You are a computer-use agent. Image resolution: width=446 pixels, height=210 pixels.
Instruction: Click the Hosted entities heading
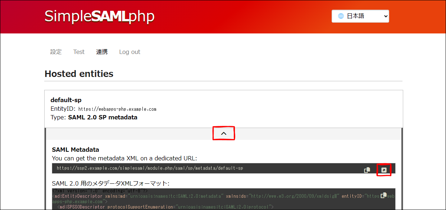79,74
